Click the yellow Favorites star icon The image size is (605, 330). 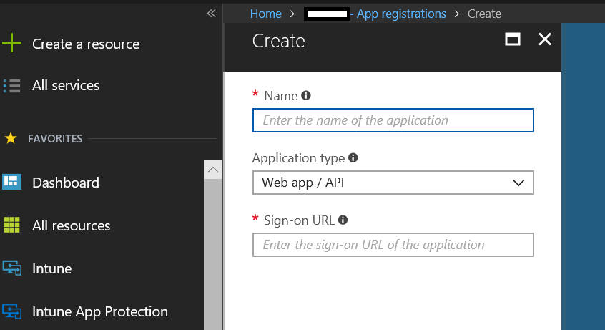click(x=11, y=138)
